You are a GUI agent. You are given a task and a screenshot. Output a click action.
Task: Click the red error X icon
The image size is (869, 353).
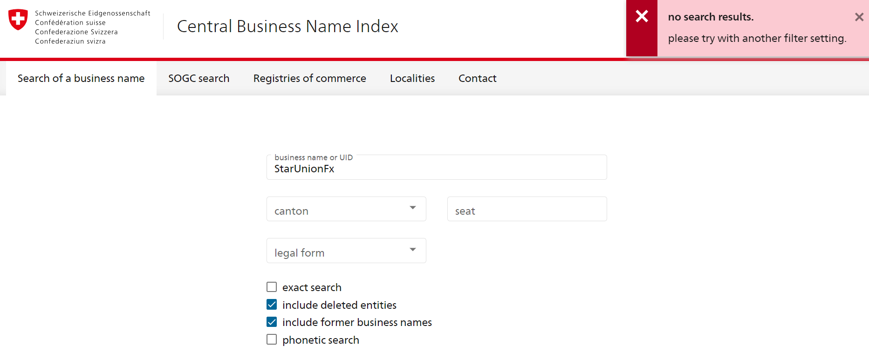(642, 16)
